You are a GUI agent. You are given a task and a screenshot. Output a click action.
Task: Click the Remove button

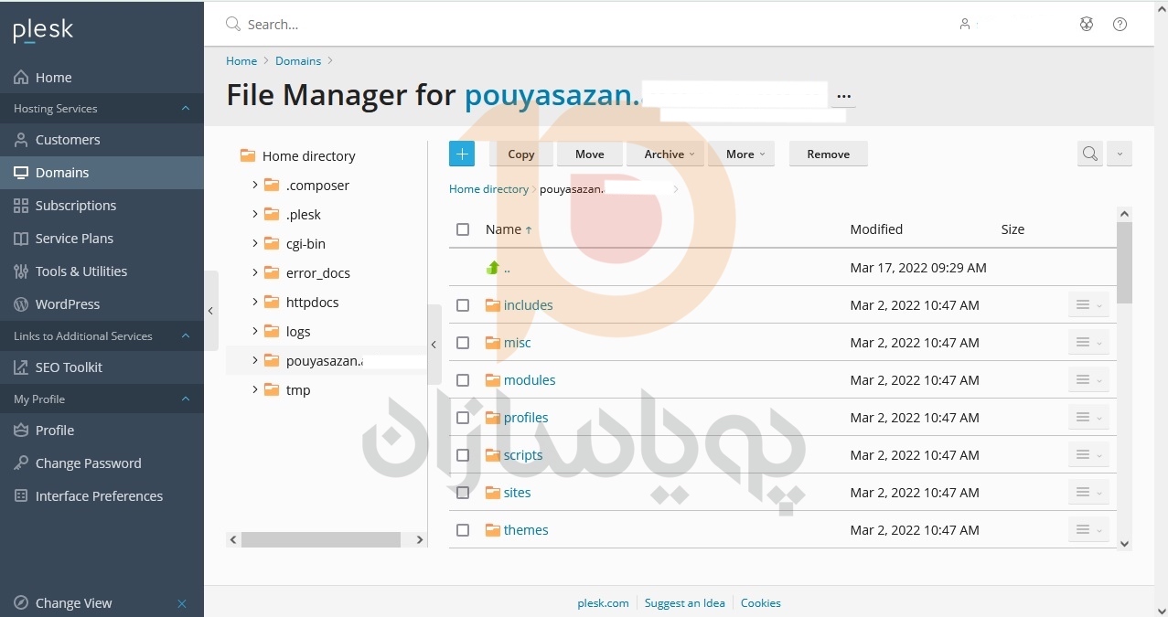click(828, 154)
